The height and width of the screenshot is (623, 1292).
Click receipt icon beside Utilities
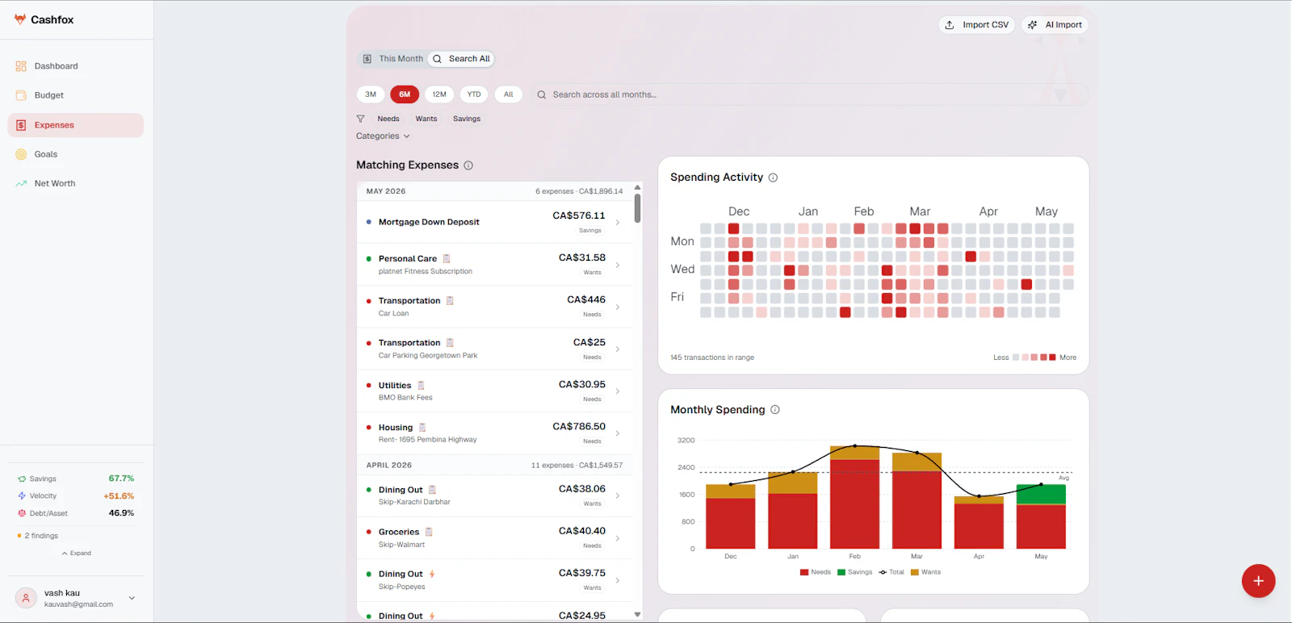[421, 386]
